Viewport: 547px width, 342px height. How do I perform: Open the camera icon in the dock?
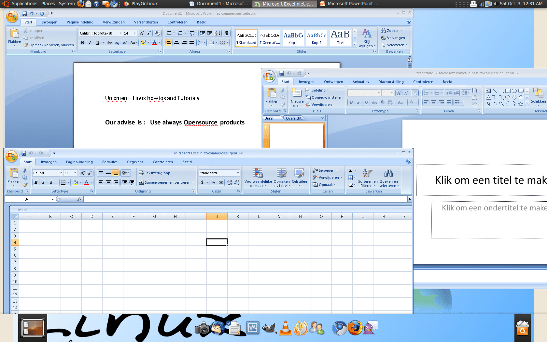(x=202, y=329)
